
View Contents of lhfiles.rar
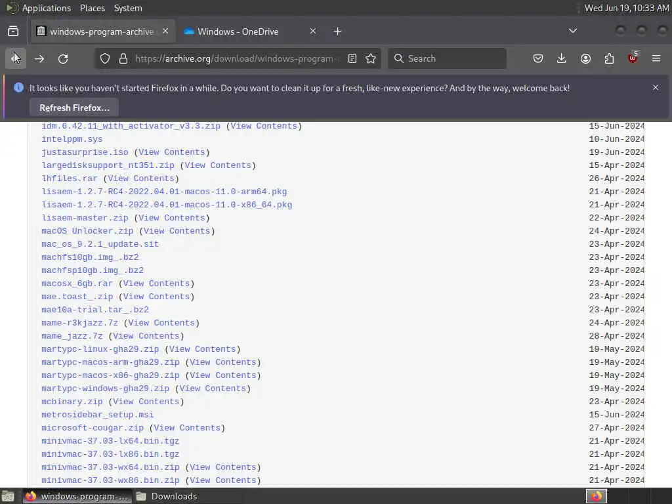coord(141,178)
